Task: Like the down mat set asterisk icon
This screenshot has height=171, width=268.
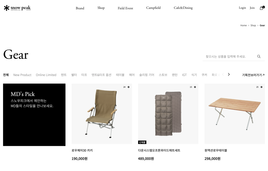Action: point(195,87)
